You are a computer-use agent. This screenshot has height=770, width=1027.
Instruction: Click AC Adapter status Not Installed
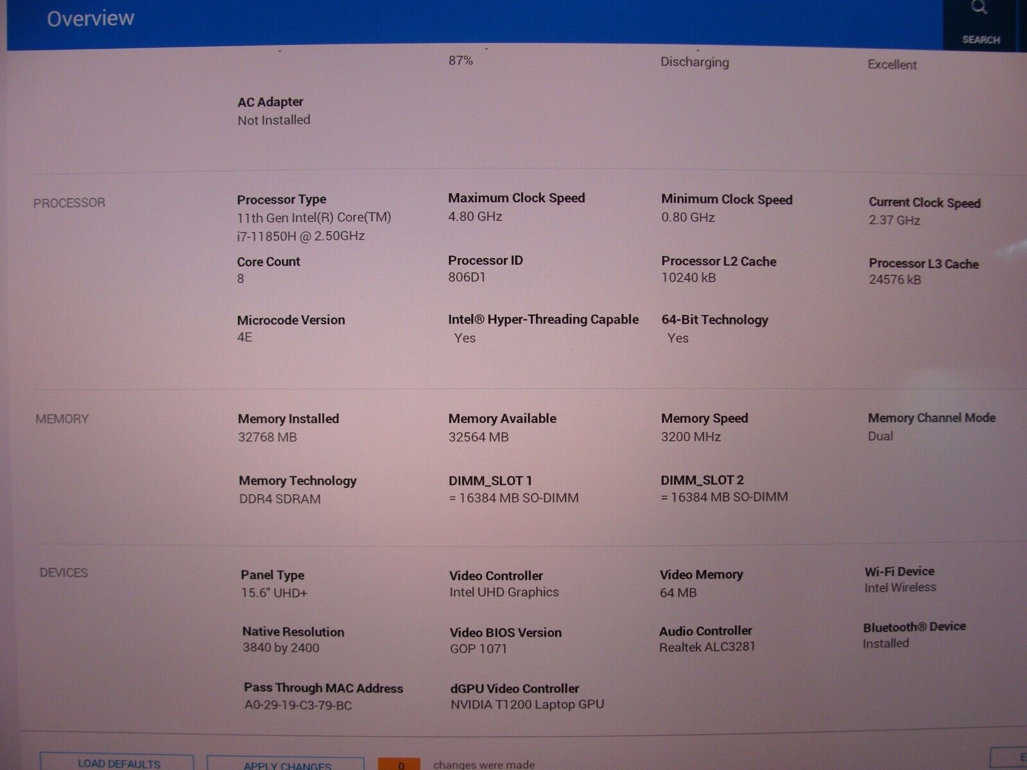(273, 120)
